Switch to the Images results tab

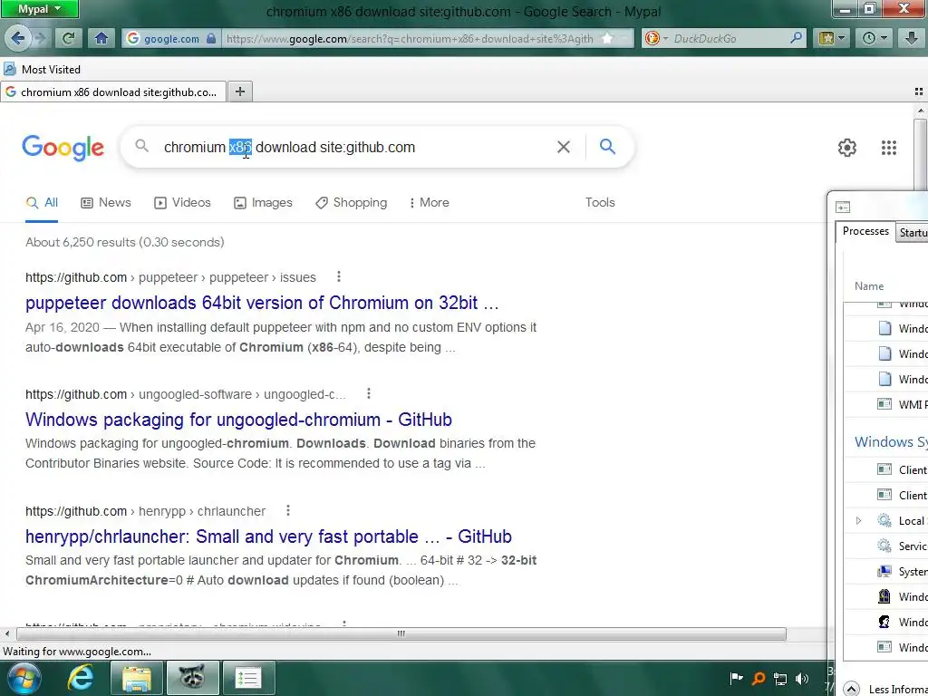(263, 202)
